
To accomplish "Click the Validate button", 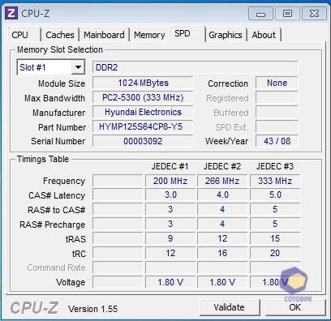I will (229, 307).
